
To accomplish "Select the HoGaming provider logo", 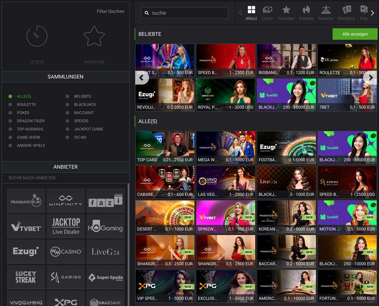I will coord(105,226).
